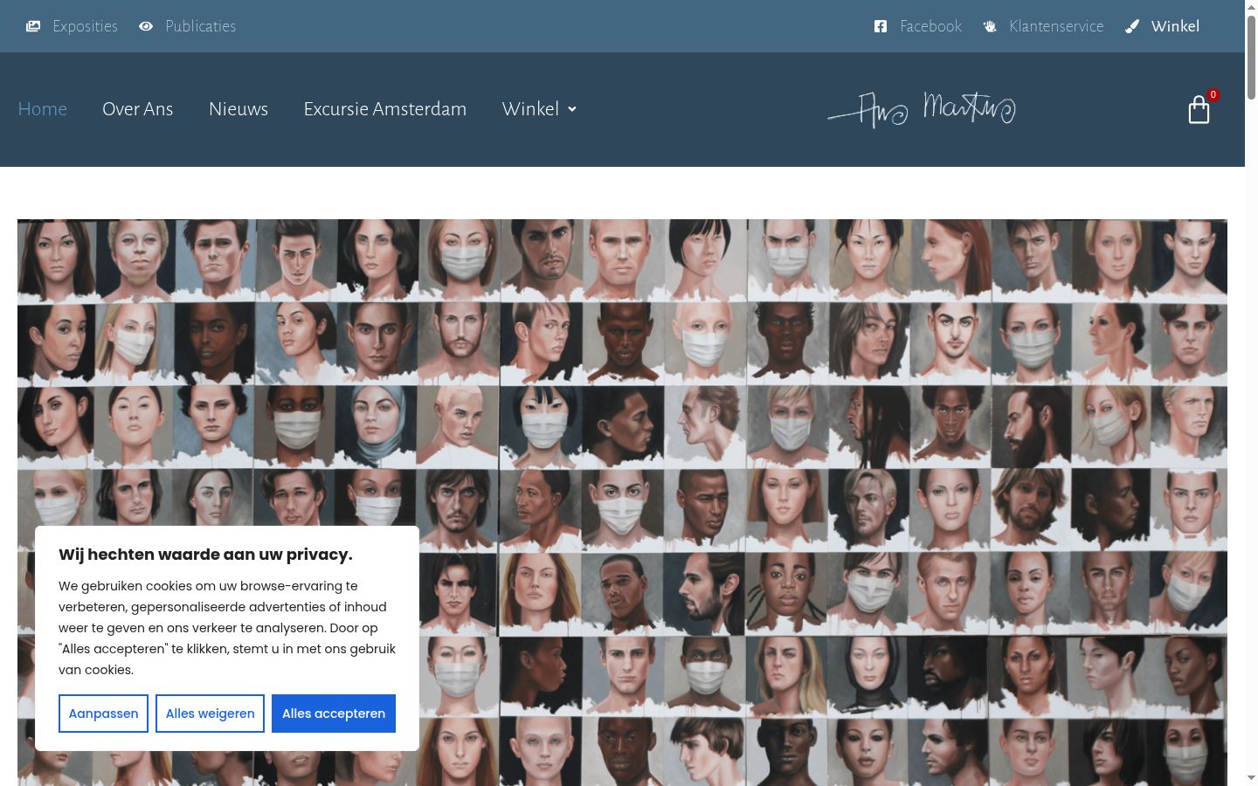
Task: Click the Klantenservice hand icon
Action: [x=990, y=26]
